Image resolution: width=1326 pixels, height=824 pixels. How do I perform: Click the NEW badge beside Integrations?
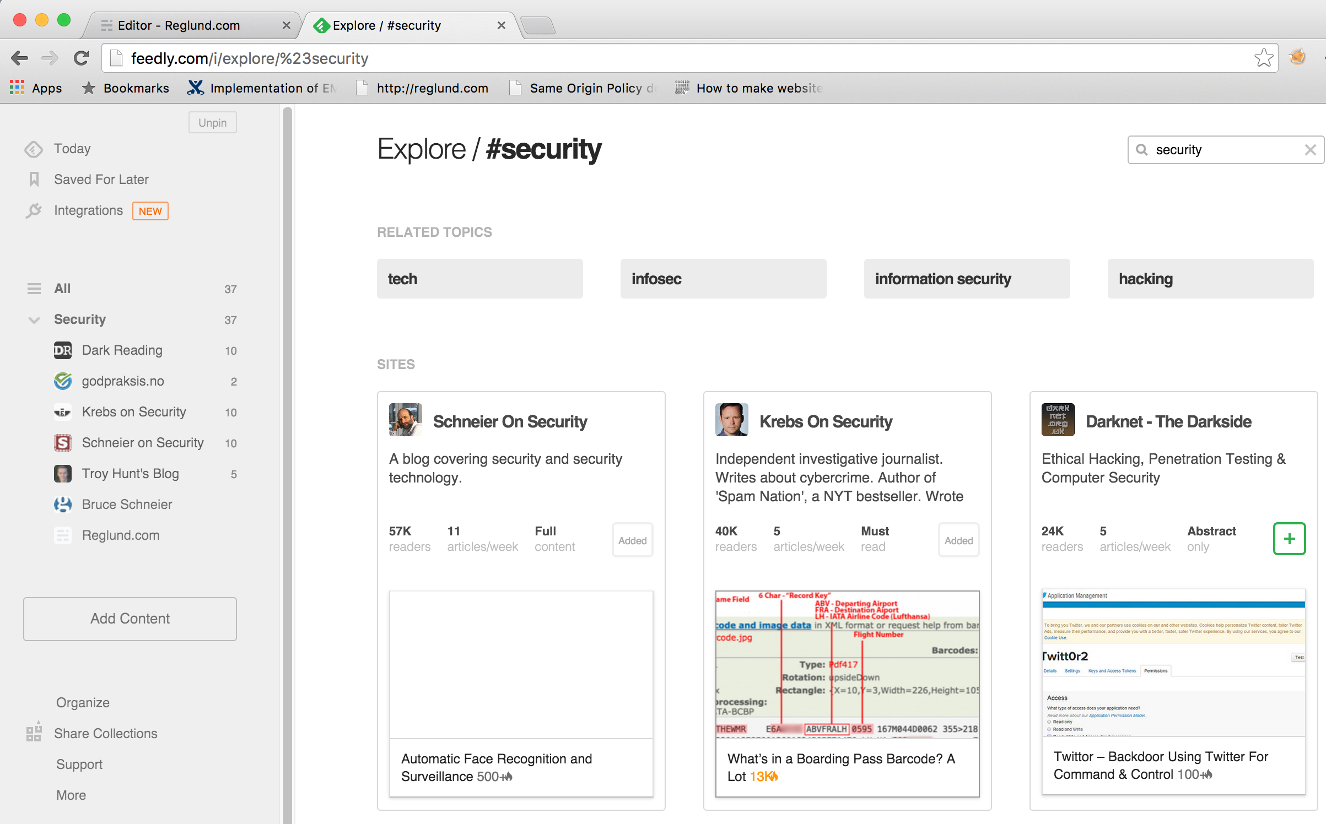pos(150,211)
